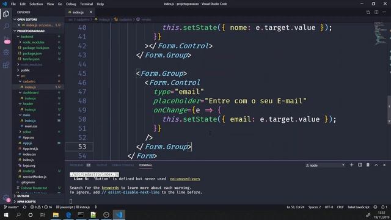
Task: Click Open Changes icon in editor title bar
Action: click(x=368, y=12)
